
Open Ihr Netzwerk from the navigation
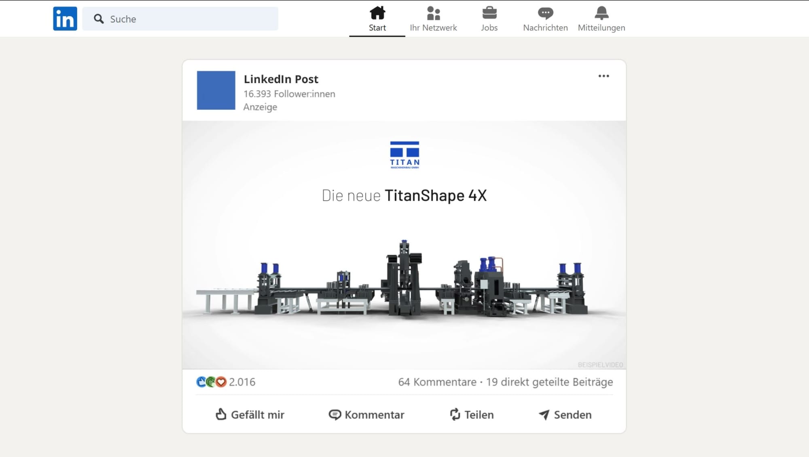pos(433,19)
